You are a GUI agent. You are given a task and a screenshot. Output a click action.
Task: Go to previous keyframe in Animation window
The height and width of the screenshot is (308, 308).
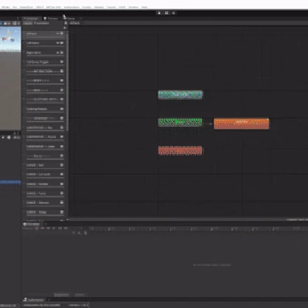click(48, 228)
